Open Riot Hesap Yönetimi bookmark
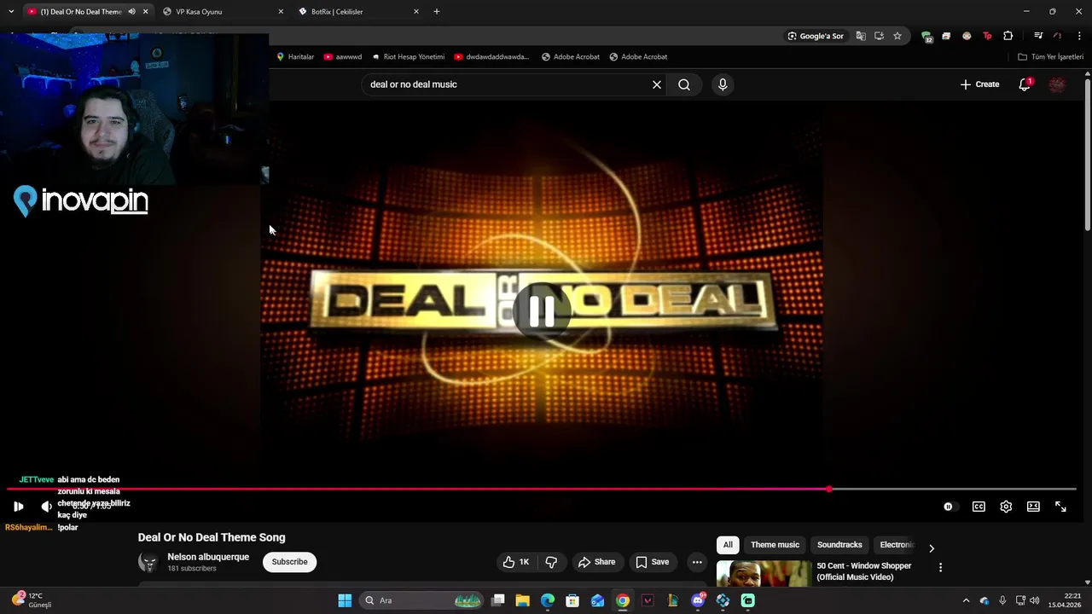The image size is (1092, 614). [408, 57]
